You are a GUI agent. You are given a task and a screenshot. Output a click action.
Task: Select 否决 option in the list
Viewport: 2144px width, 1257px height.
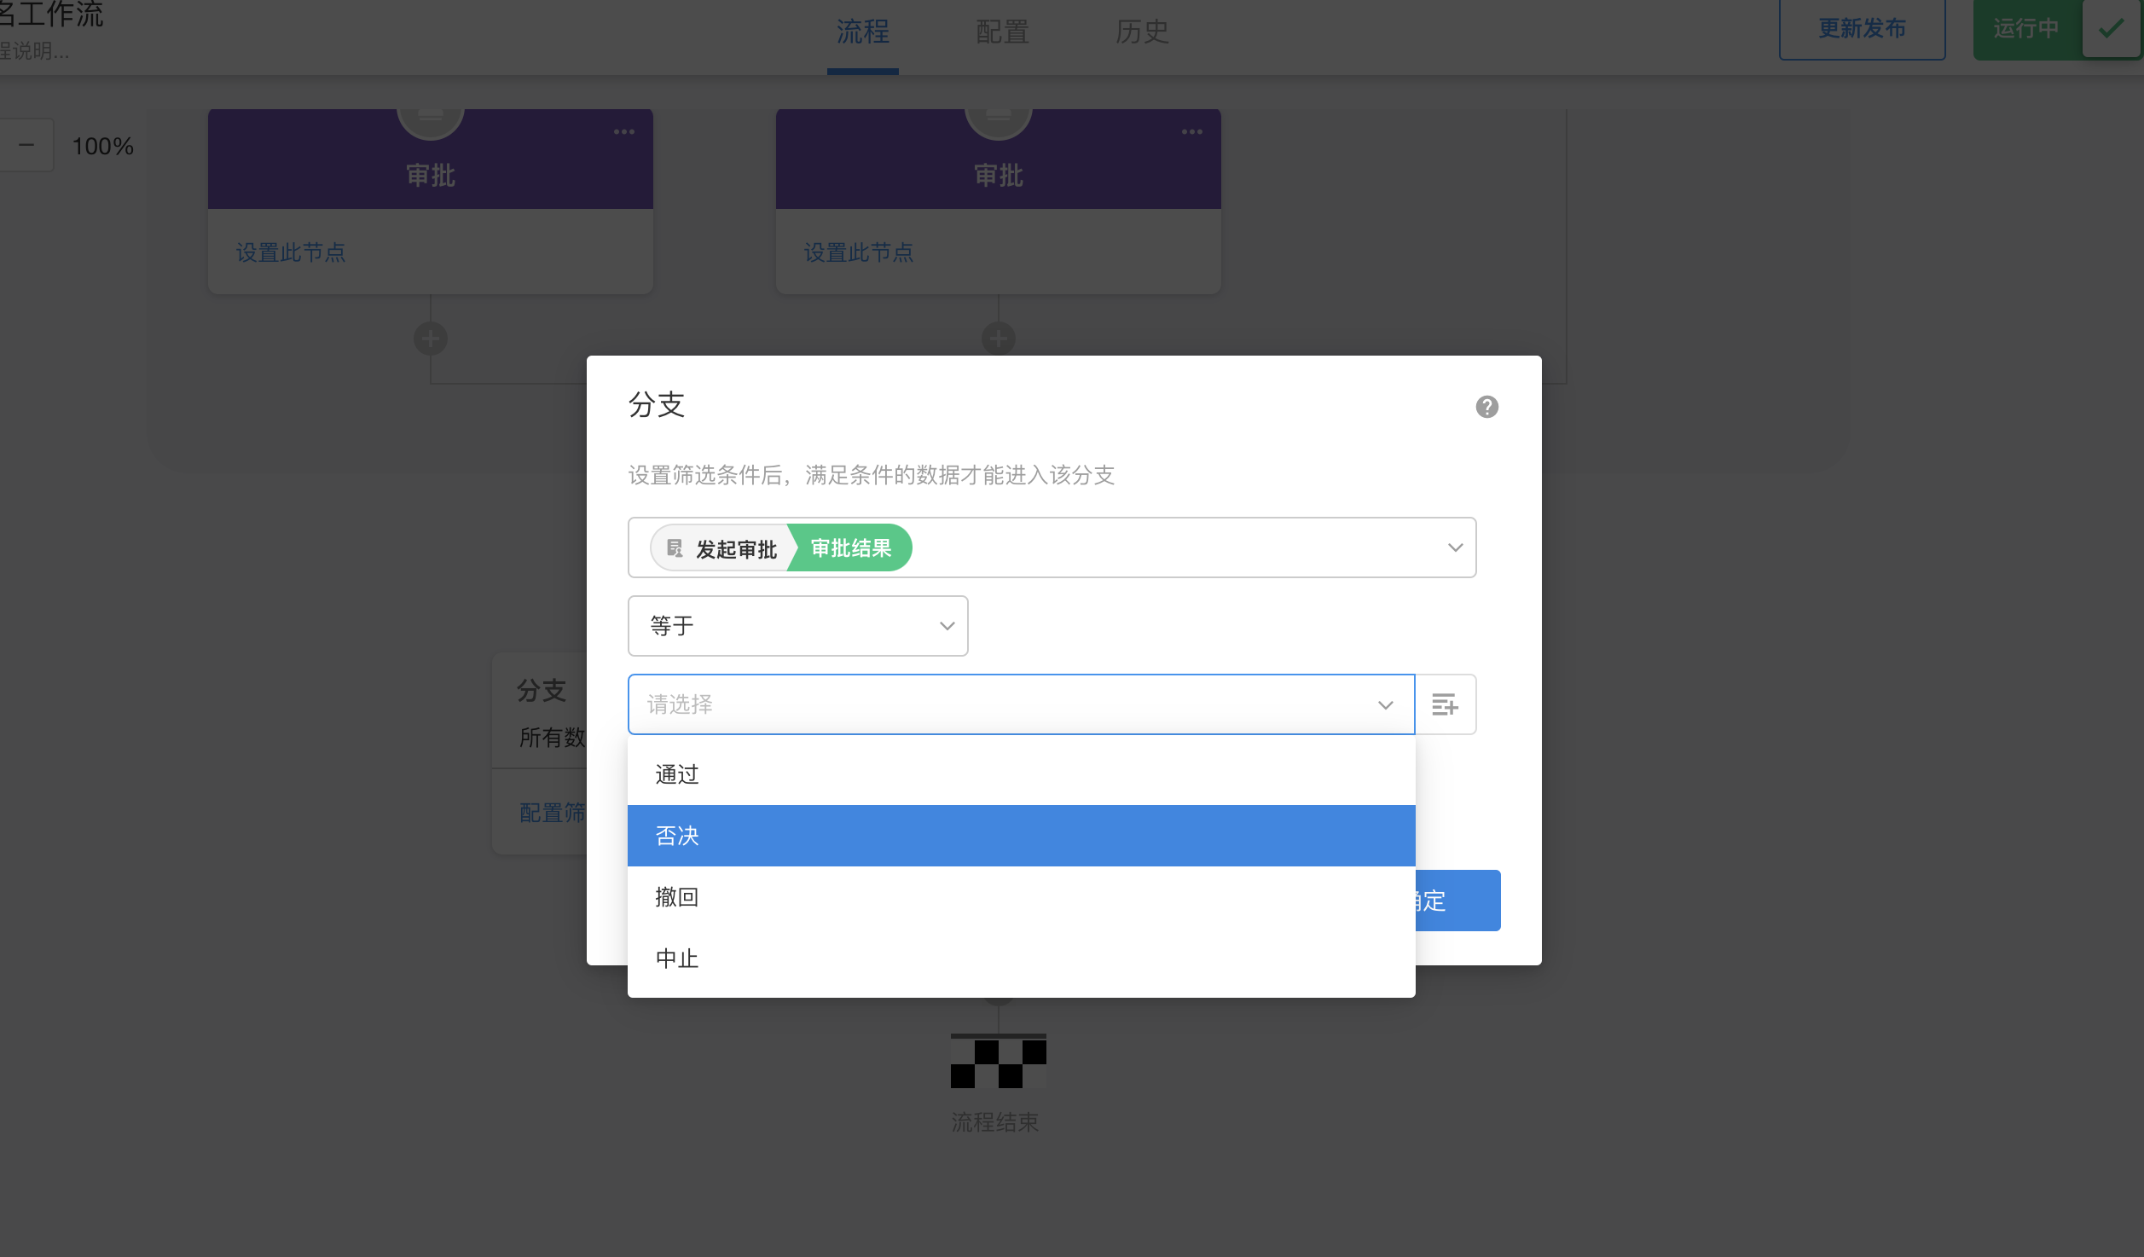click(677, 836)
